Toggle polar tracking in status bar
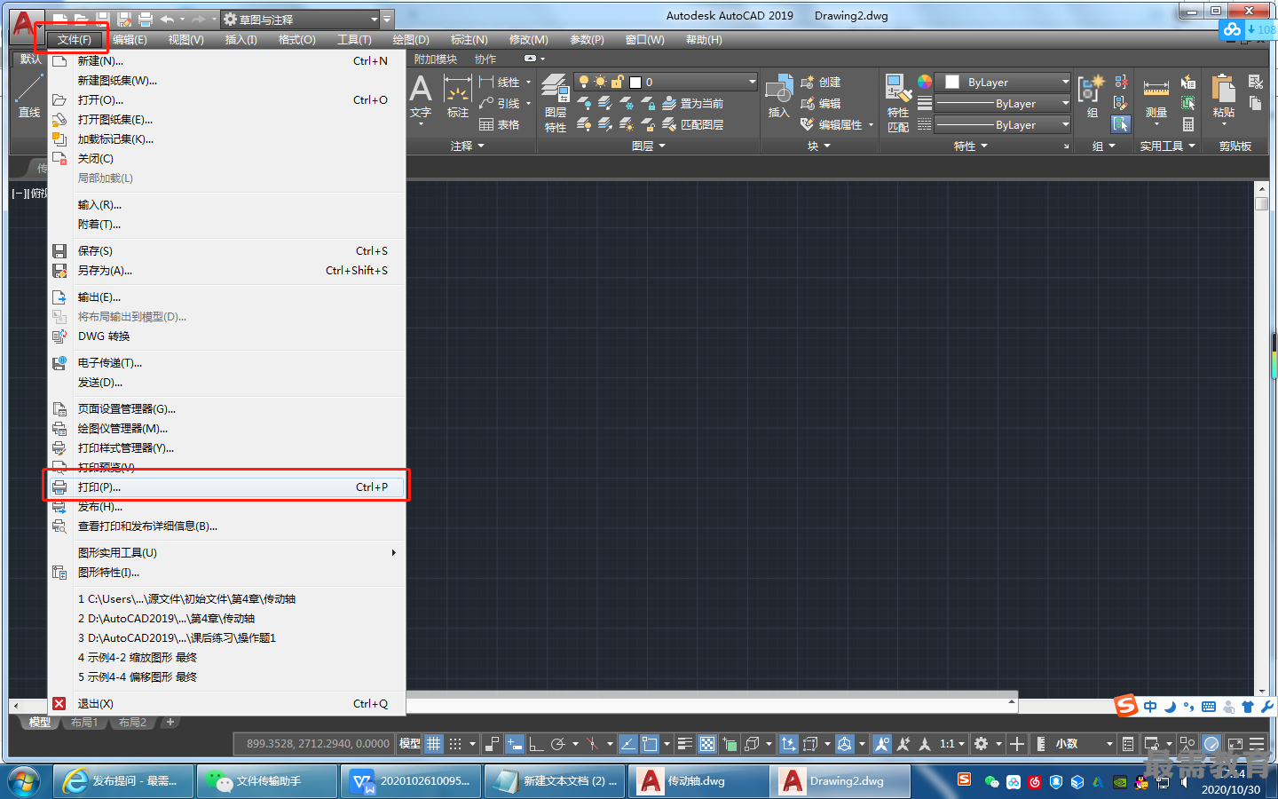Image resolution: width=1278 pixels, height=799 pixels. pos(557,744)
